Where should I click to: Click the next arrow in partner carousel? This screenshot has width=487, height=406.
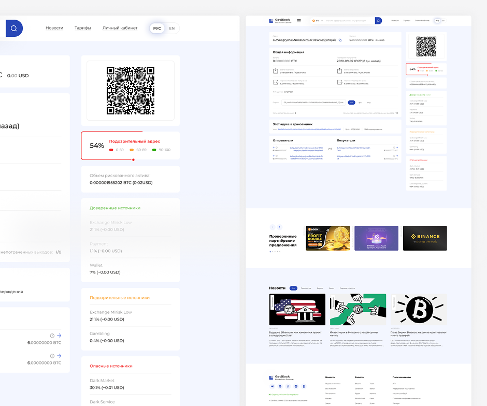pos(280,227)
